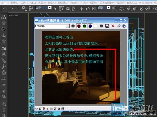Toggle the green channel button
Viewport: 157px width, 117px height.
point(84,26)
